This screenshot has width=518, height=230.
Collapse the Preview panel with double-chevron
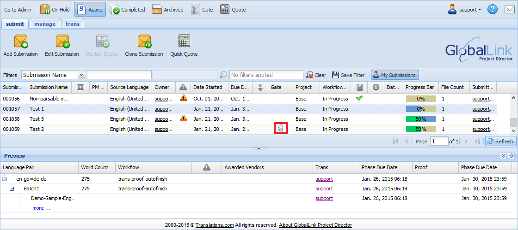(x=504, y=156)
